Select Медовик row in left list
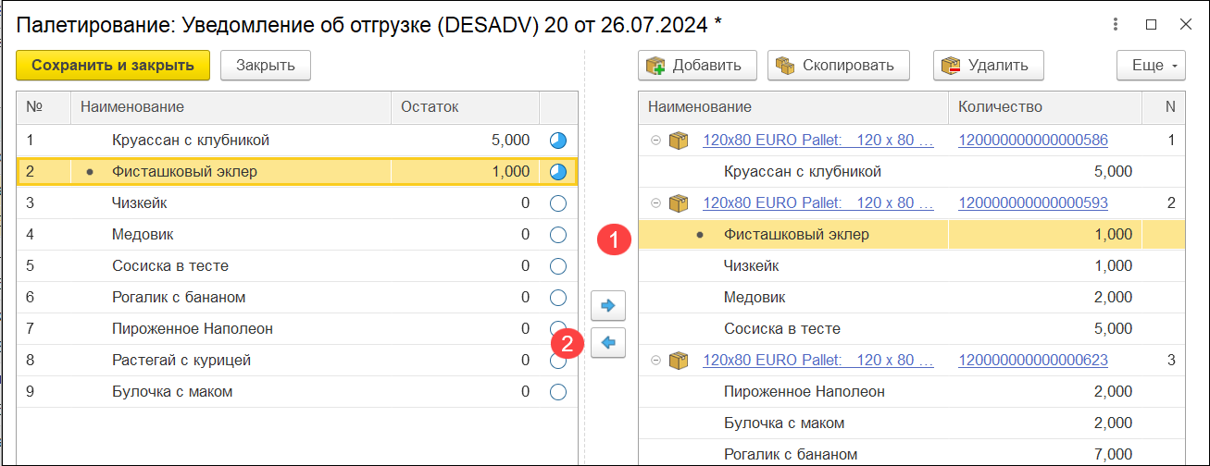Viewport: 1210px width, 466px height. 297,235
